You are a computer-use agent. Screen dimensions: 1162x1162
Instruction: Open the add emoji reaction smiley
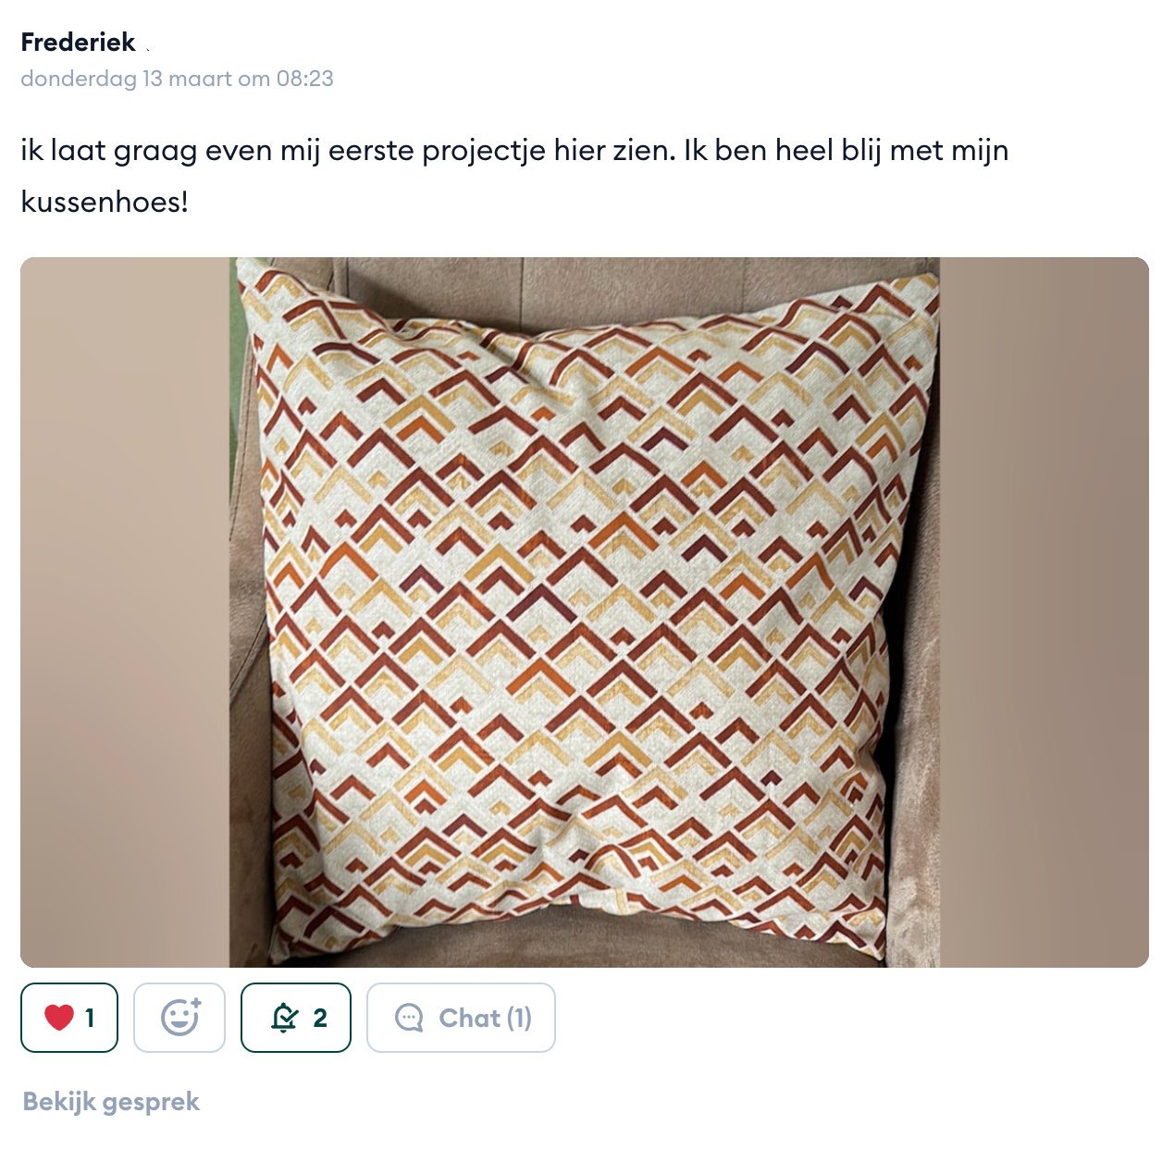[179, 1018]
